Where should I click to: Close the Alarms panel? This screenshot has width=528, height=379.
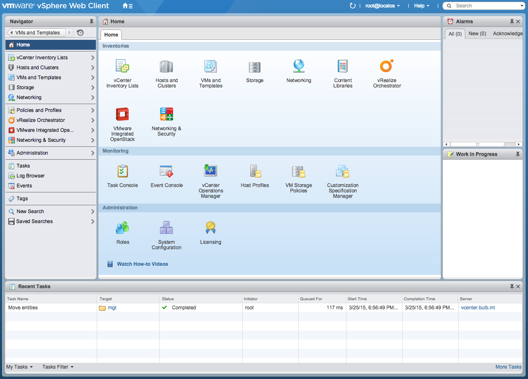tap(518, 22)
